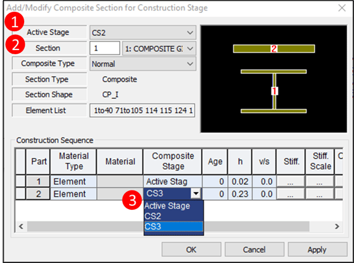Select CS2 in the composite stage list

click(173, 216)
